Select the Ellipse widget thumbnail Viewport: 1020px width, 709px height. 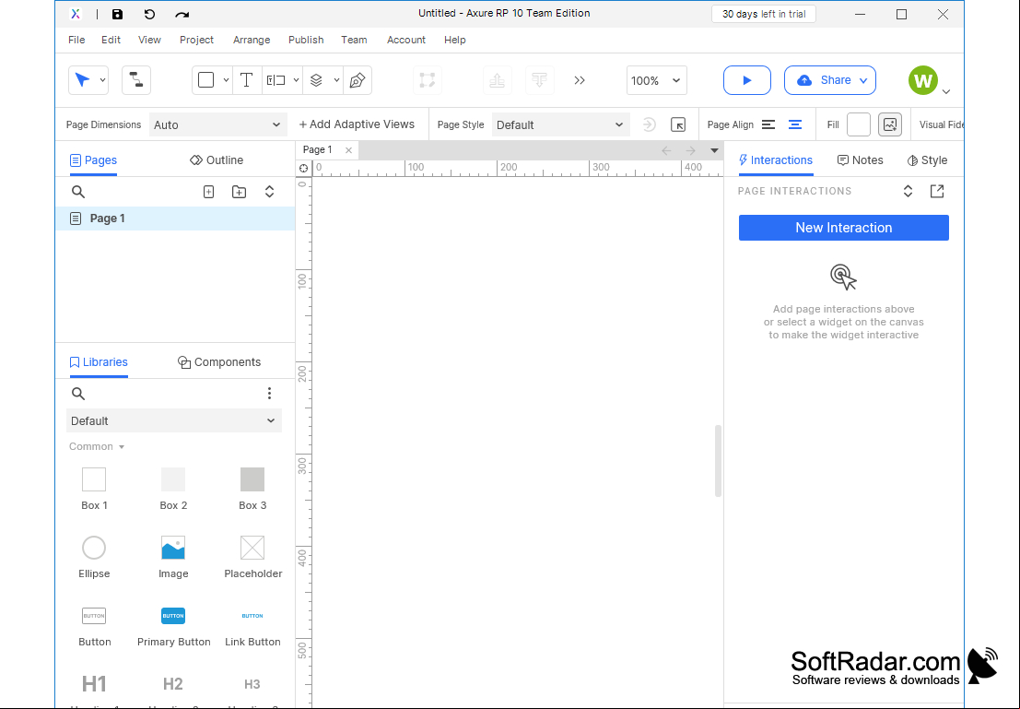(94, 548)
